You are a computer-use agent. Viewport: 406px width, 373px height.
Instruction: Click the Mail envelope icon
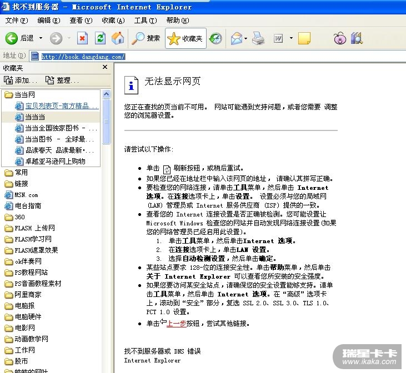click(x=237, y=38)
